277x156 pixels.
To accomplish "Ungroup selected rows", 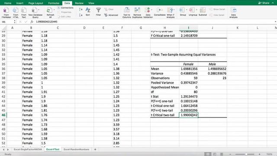I will (x=193, y=12).
